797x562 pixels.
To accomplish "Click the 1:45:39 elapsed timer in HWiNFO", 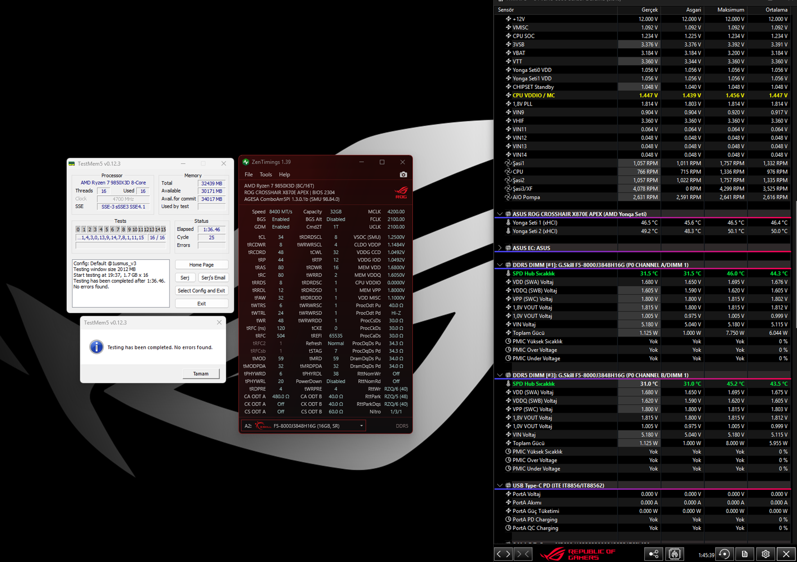I will 706,555.
